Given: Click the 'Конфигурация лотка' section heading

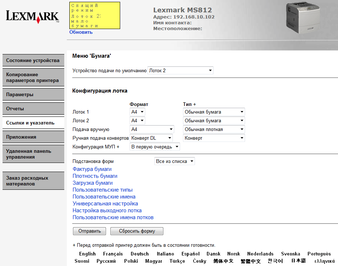Looking at the screenshot, I should coord(100,91).
